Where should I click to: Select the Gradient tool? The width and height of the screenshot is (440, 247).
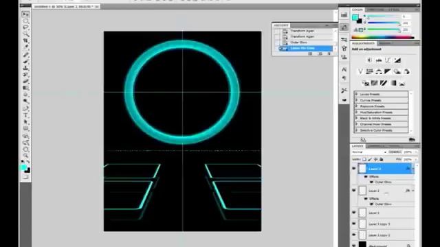(25, 89)
